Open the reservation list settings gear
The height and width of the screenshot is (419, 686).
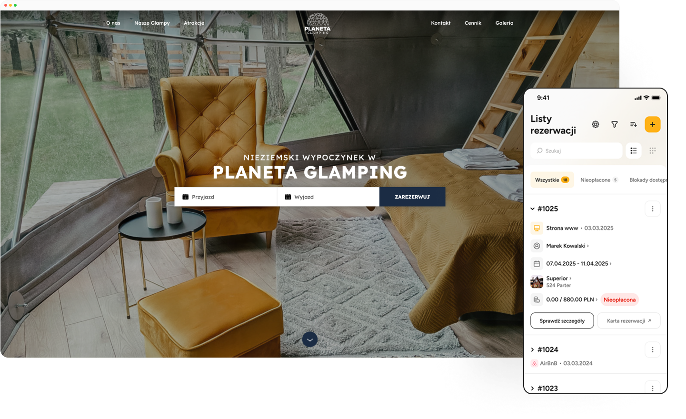tap(596, 124)
